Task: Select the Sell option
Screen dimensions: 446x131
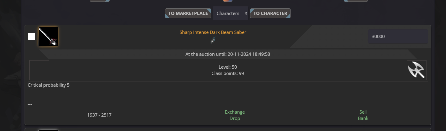Action: (x=363, y=112)
